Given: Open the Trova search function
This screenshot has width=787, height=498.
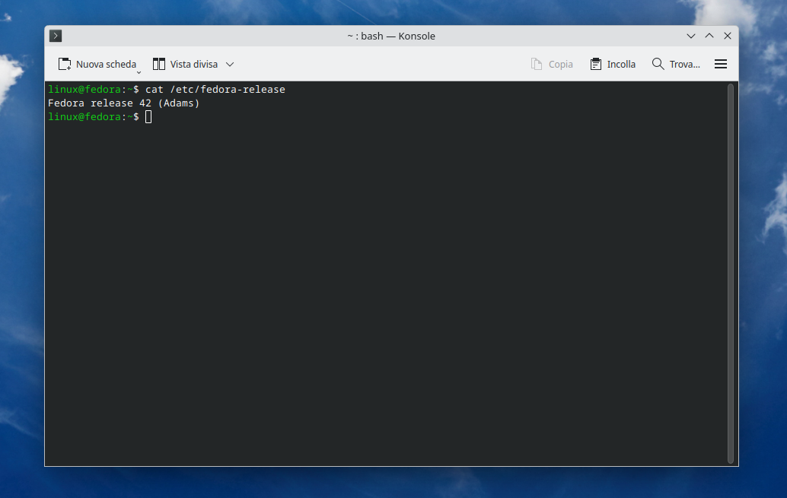Looking at the screenshot, I should [676, 64].
